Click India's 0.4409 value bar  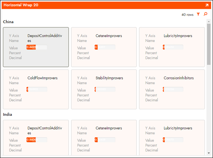click(37, 140)
